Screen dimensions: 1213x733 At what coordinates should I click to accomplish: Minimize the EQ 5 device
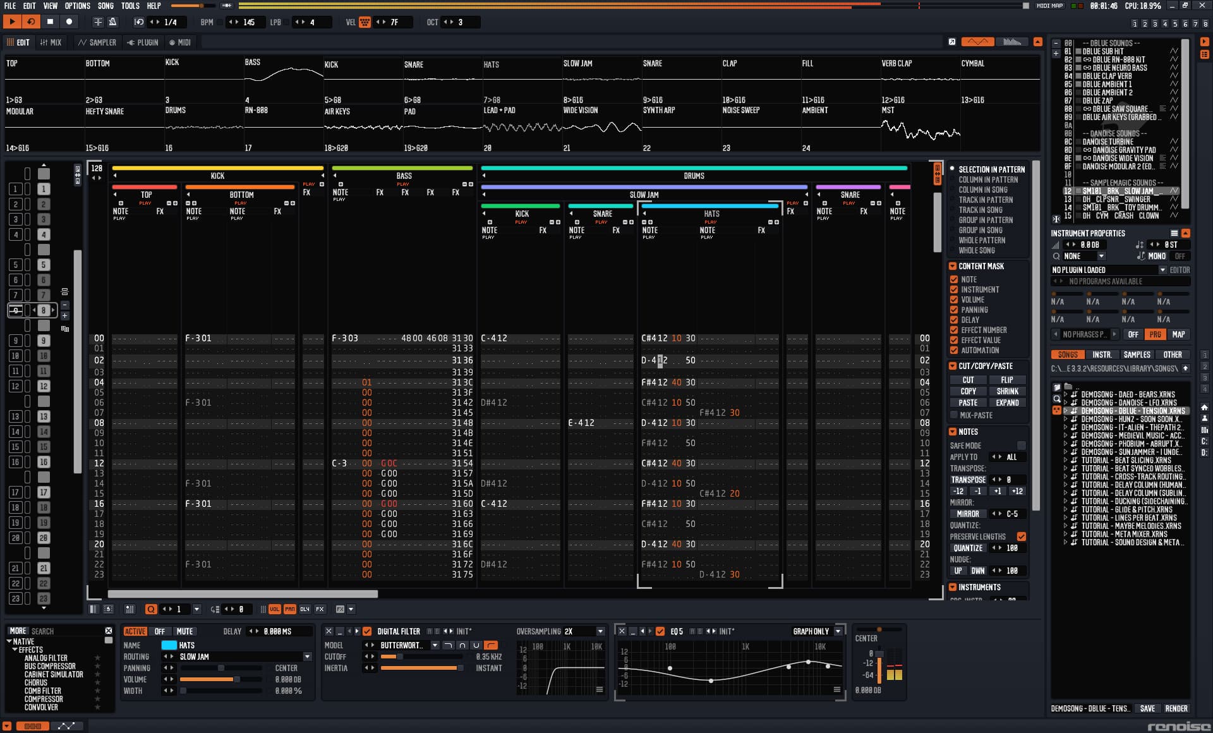click(x=632, y=631)
